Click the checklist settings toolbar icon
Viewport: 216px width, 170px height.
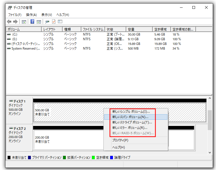point(60,22)
